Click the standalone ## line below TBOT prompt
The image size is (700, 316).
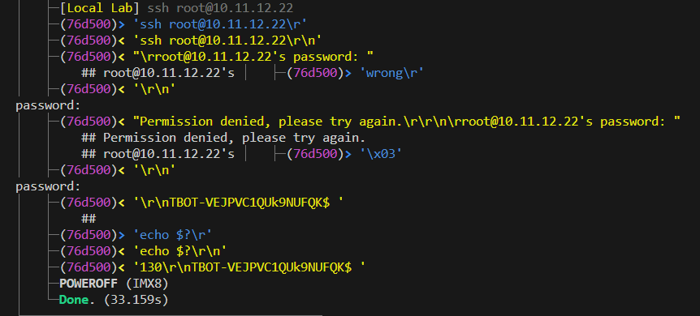(x=89, y=219)
